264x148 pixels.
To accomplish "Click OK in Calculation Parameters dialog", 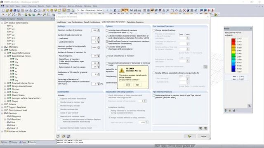I will coord(190,136).
